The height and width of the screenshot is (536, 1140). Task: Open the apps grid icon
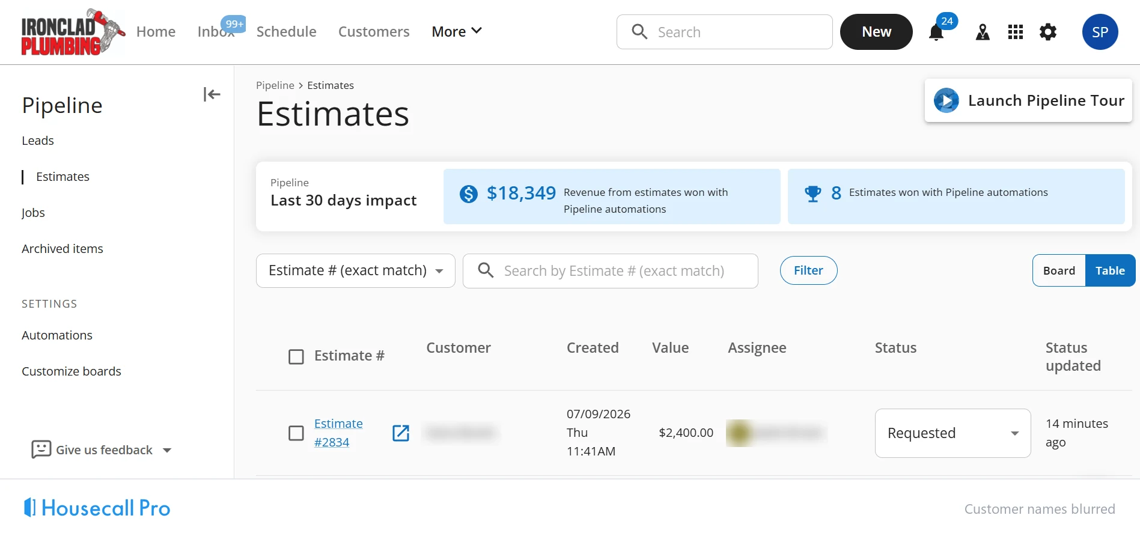tap(1016, 32)
